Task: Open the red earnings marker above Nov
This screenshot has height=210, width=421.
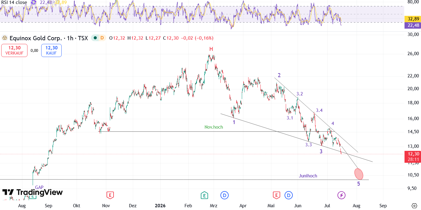Action: tap(110, 195)
